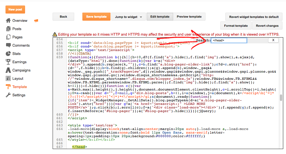
Task: Click the Campaigns icon
Action: pyautogui.click(x=8, y=70)
